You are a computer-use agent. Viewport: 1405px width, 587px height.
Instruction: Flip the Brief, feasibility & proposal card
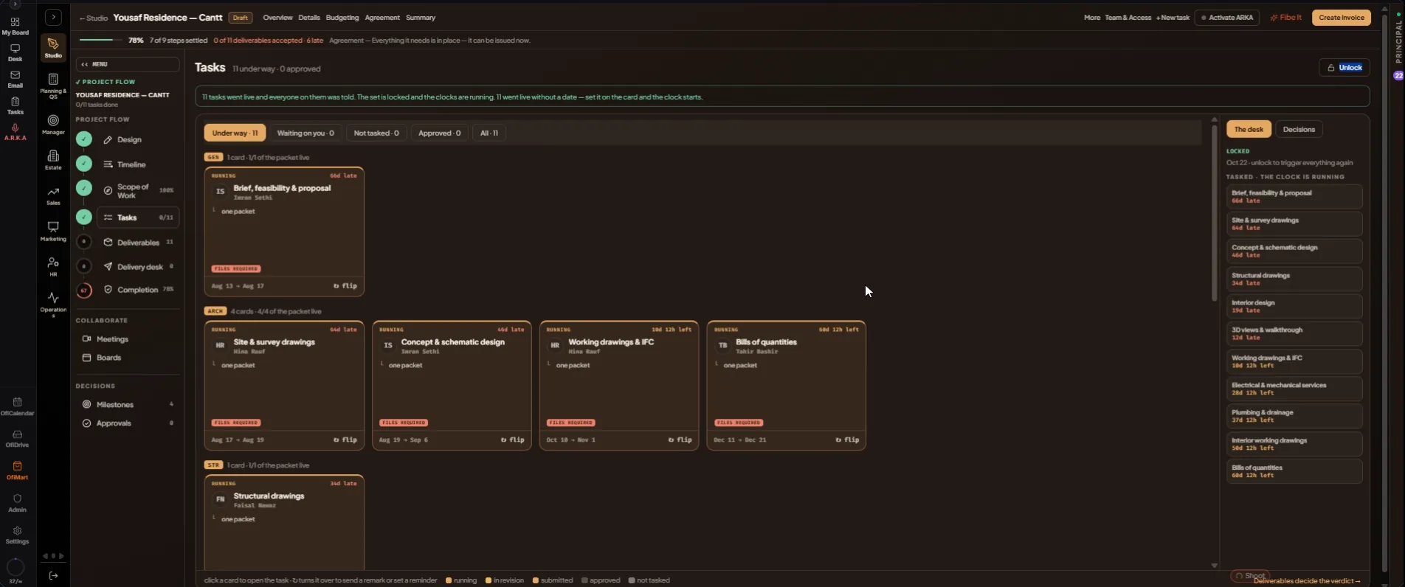tap(345, 286)
